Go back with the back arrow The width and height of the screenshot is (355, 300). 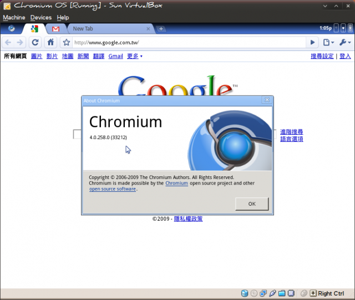tap(8, 42)
